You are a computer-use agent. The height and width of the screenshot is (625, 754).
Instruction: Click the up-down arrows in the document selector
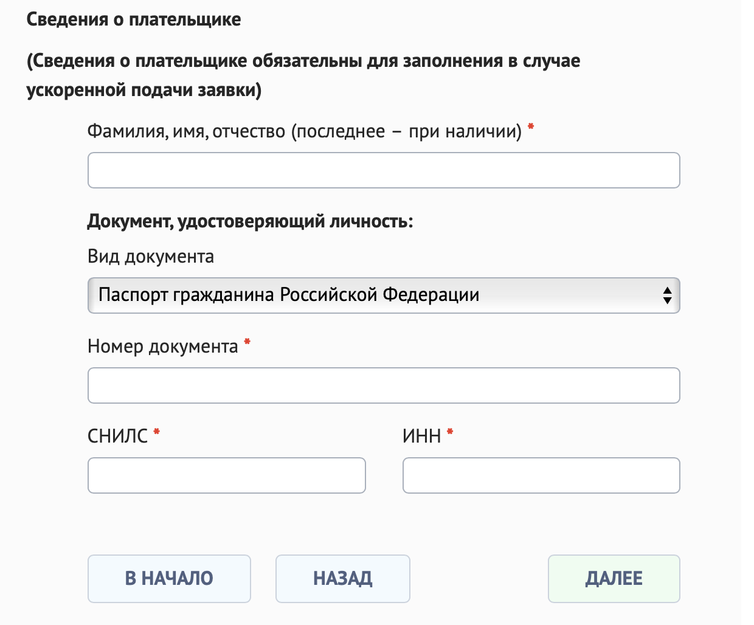click(x=667, y=295)
